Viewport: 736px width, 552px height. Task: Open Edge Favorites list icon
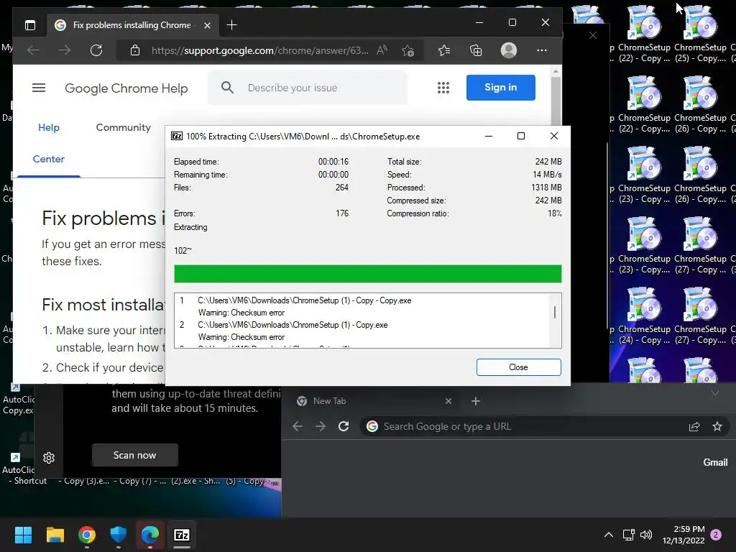[444, 50]
